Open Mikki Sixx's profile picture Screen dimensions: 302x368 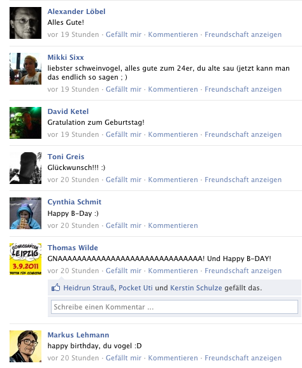25,69
